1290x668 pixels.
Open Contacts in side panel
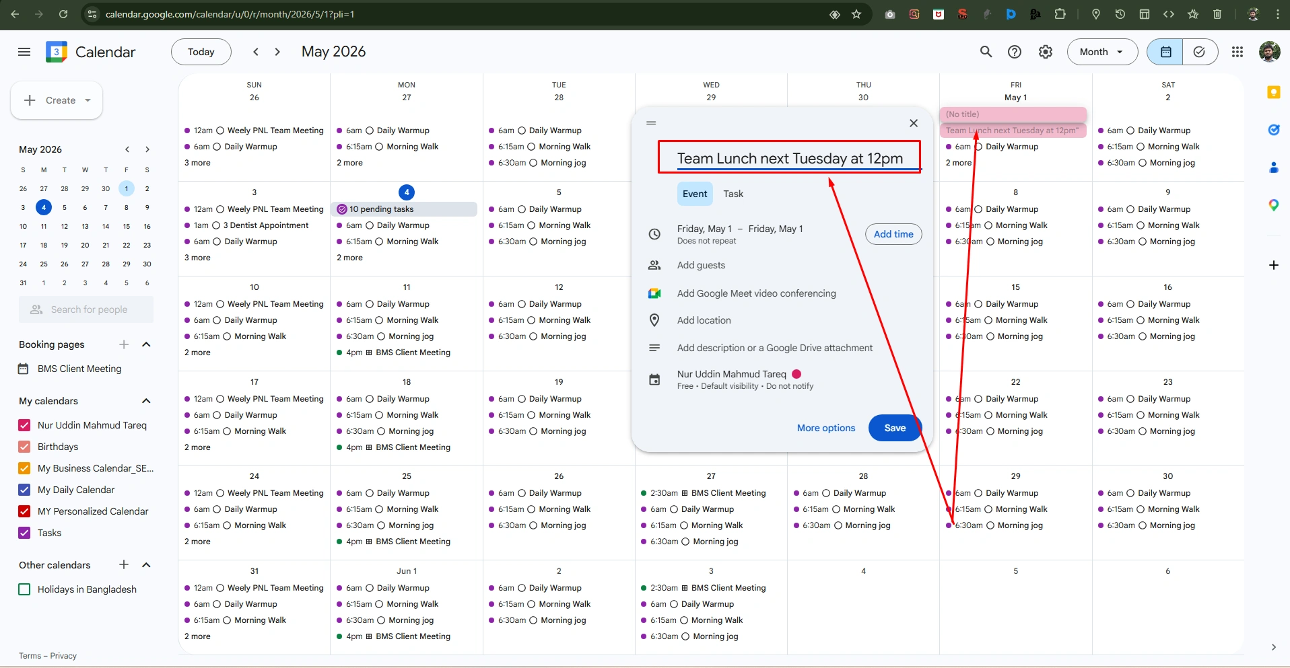1273,168
